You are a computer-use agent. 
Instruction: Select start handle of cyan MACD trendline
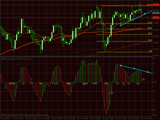pyautogui.click(x=121, y=66)
